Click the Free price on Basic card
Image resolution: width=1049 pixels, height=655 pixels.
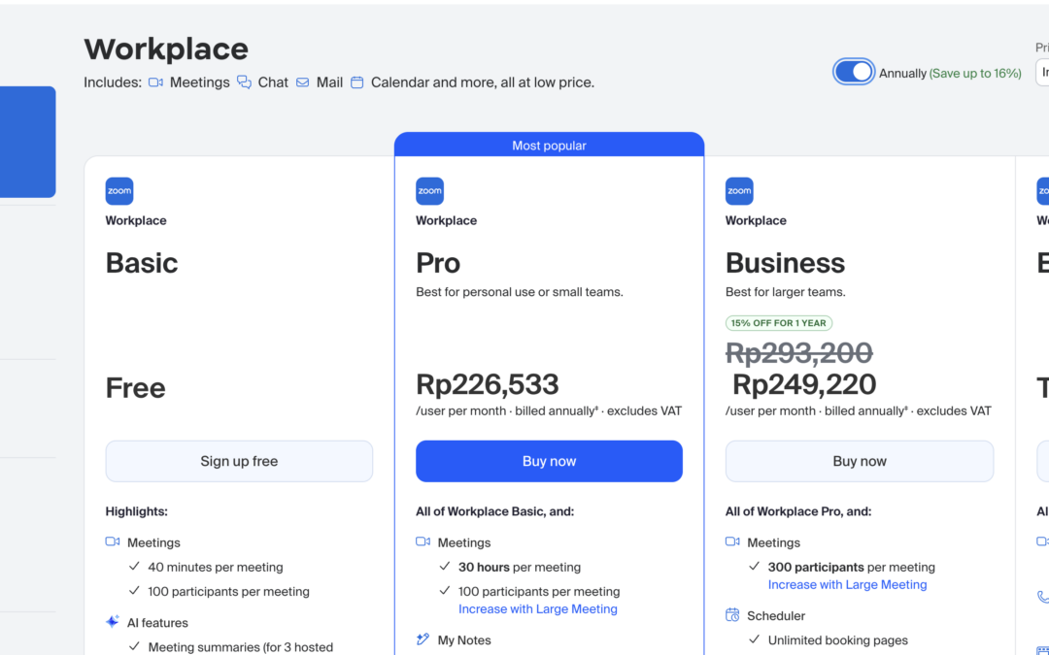(136, 387)
